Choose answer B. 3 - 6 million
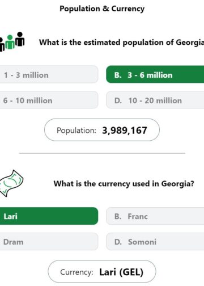 click(155, 74)
